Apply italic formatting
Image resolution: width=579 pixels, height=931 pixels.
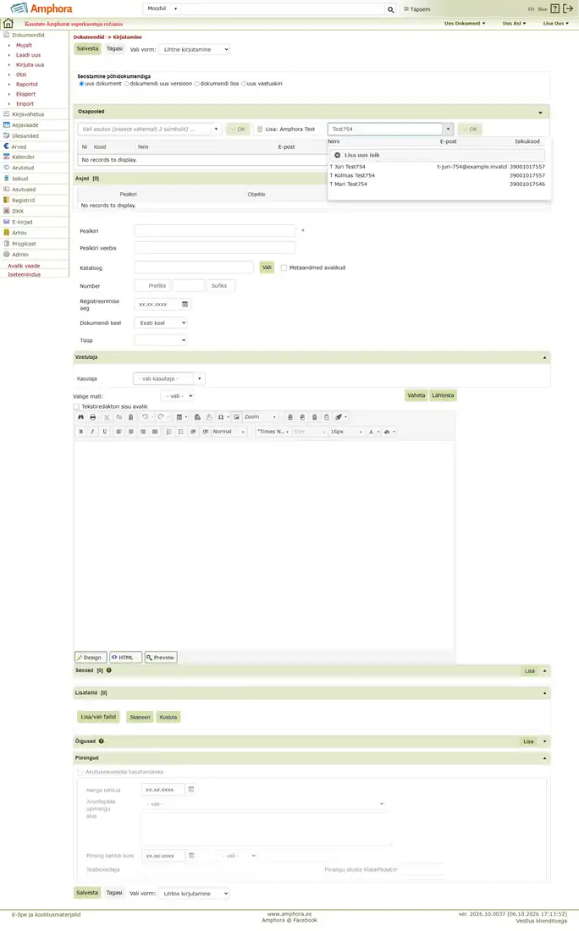(92, 432)
